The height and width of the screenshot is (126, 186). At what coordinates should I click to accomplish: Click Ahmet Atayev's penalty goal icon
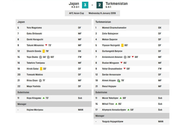tap(119, 81)
